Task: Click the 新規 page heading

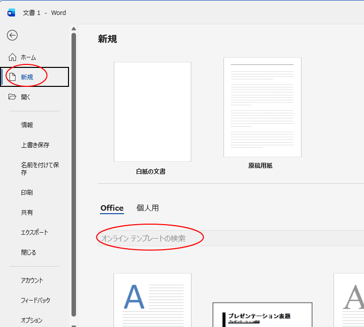Action: (107, 39)
